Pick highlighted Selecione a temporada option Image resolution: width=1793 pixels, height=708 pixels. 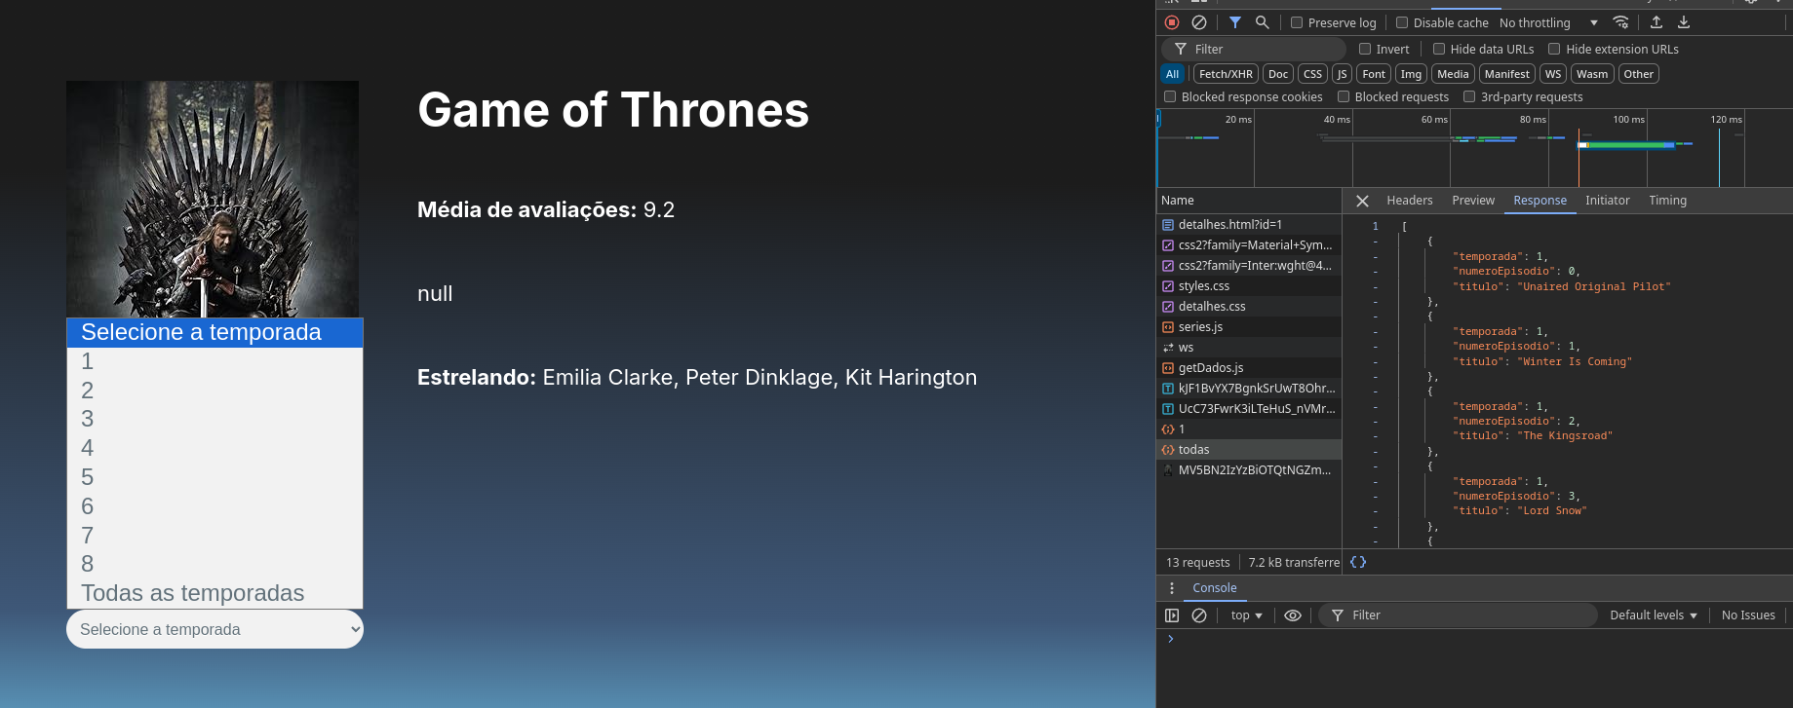click(x=214, y=332)
